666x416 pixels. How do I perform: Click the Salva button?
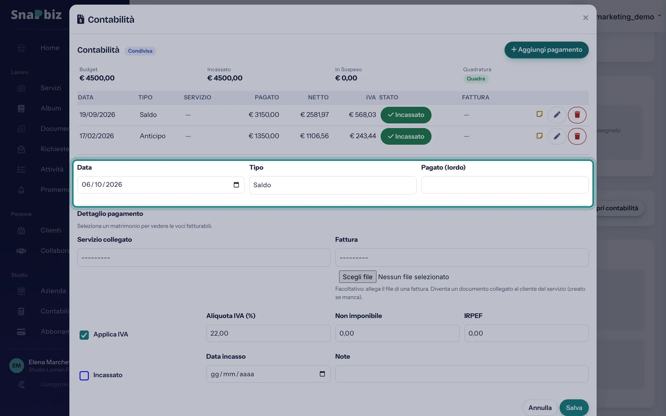click(574, 407)
